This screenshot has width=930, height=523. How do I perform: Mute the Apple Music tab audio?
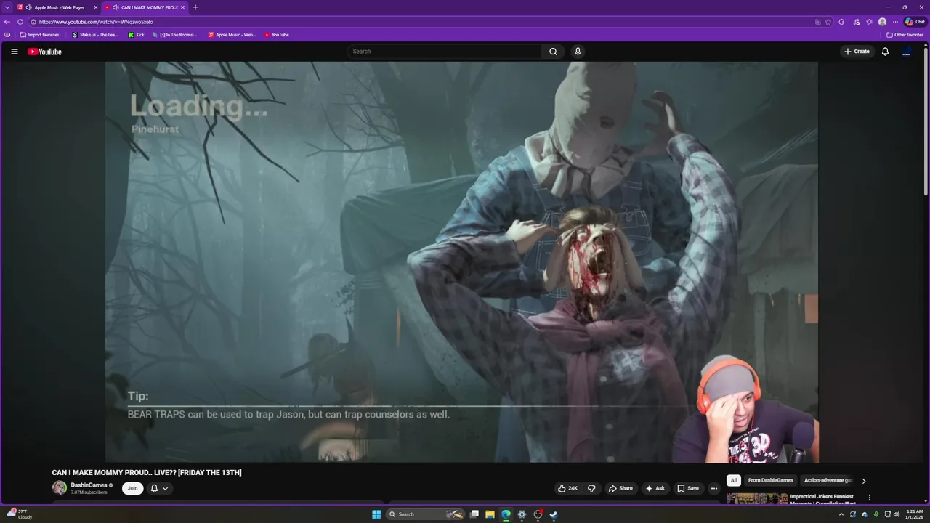pyautogui.click(x=29, y=7)
